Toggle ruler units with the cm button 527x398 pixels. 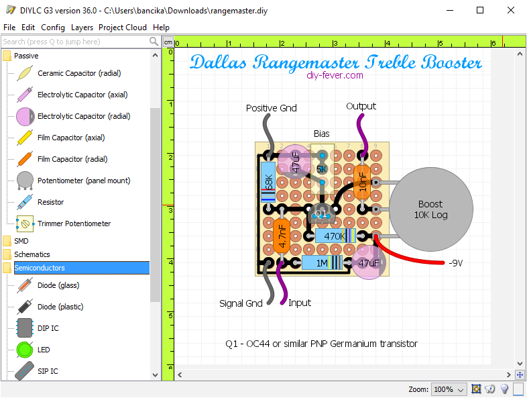point(168,42)
